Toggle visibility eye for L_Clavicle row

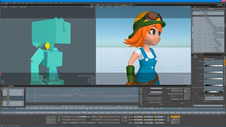click(x=193, y=24)
